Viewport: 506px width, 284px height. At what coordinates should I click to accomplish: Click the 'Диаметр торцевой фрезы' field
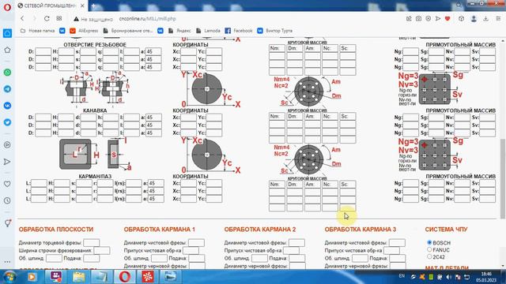(x=92, y=242)
